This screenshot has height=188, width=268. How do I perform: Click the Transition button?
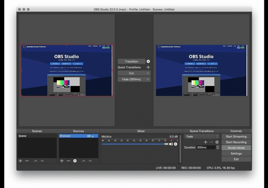pyautogui.click(x=131, y=61)
